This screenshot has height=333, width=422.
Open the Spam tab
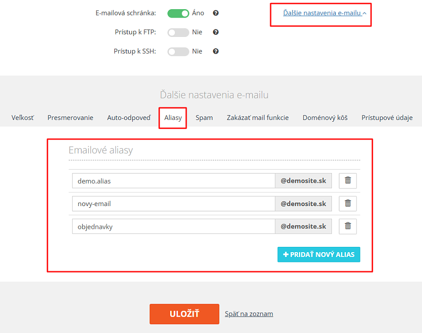coord(204,118)
